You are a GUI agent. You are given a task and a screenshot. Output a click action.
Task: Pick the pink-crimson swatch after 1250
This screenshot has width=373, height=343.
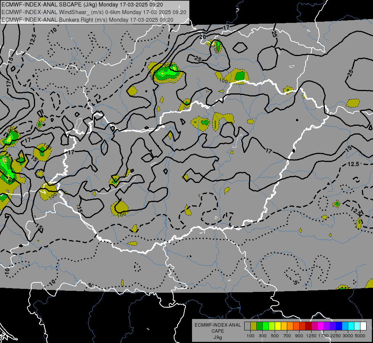(314, 326)
